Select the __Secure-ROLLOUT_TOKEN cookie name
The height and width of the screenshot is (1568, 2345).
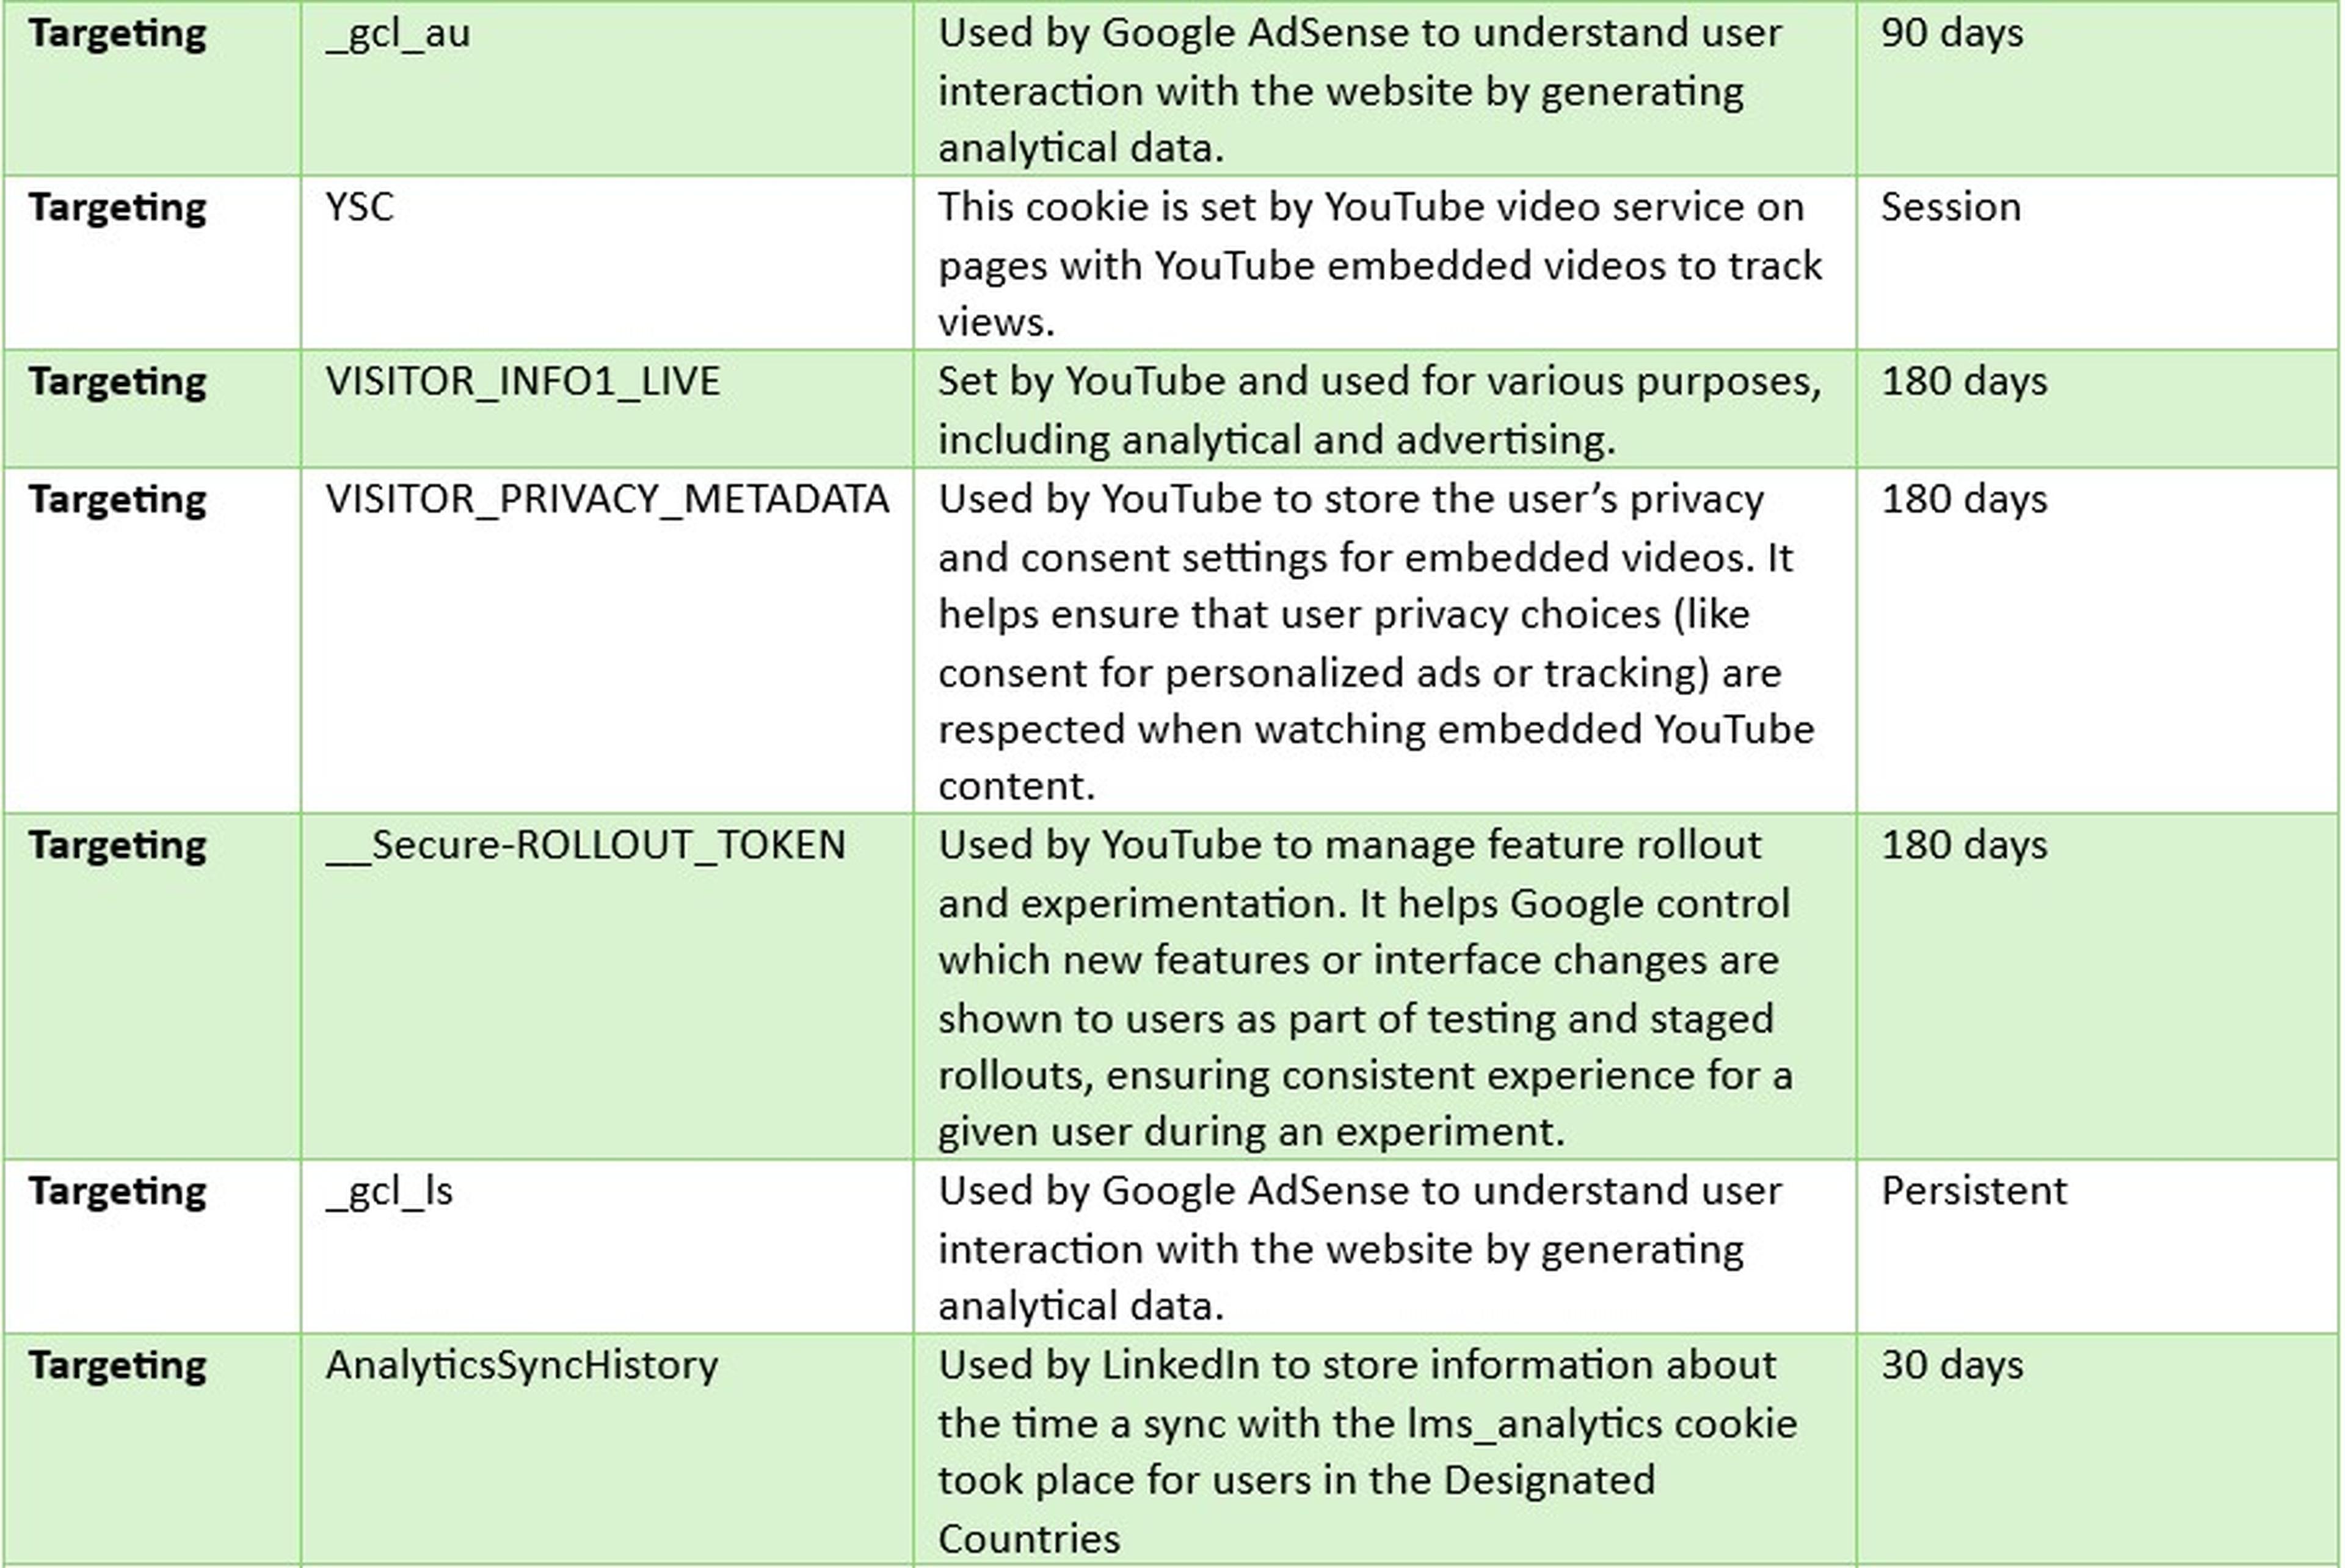tap(585, 846)
